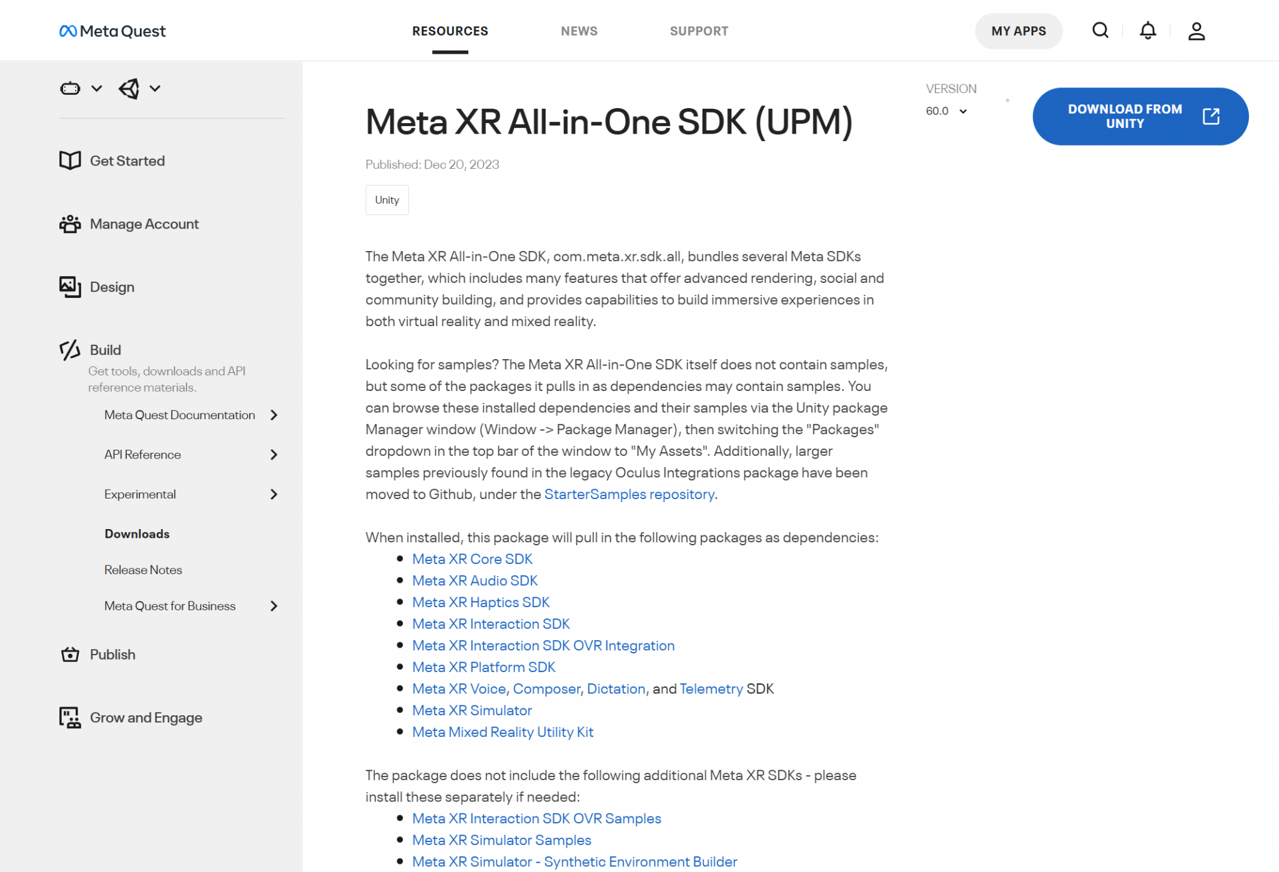Open the Build section
The image size is (1279, 872).
click(x=105, y=350)
